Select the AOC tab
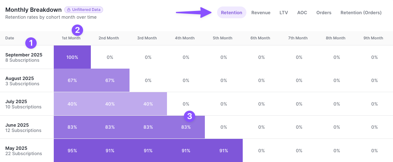 pos(302,13)
